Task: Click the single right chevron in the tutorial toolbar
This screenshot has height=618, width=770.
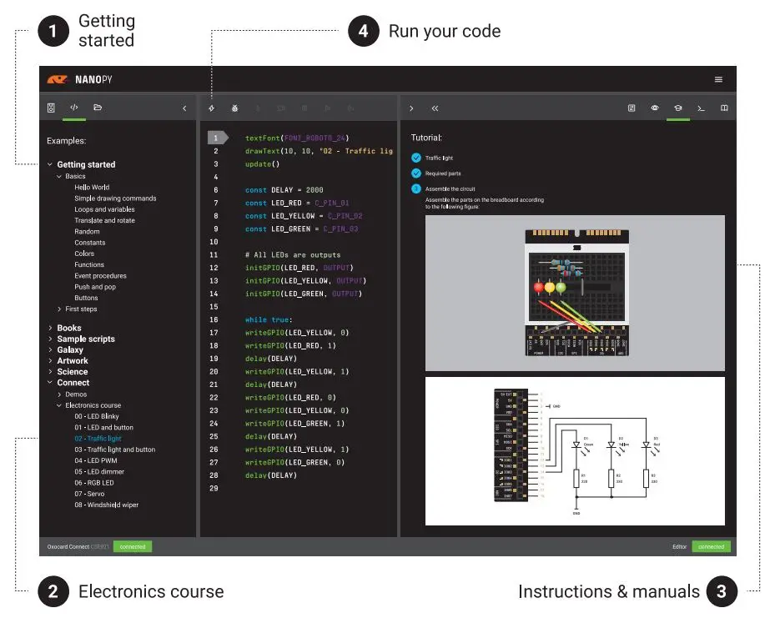Action: 411,108
